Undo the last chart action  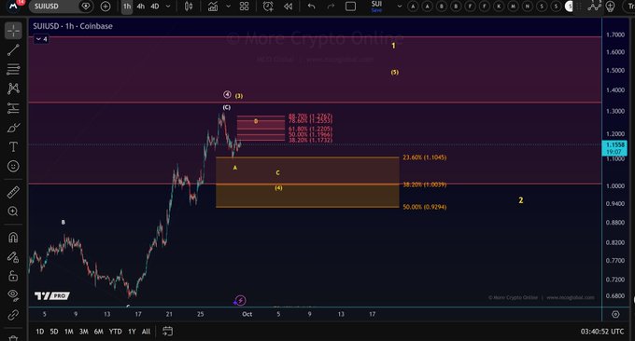pos(311,7)
